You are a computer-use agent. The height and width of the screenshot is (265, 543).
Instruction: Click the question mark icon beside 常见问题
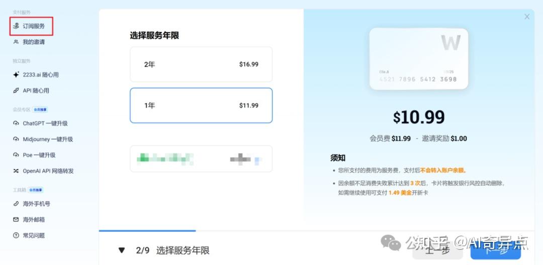click(16, 235)
